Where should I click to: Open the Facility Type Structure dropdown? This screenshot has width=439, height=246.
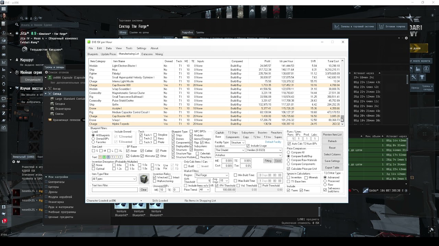point(237,142)
